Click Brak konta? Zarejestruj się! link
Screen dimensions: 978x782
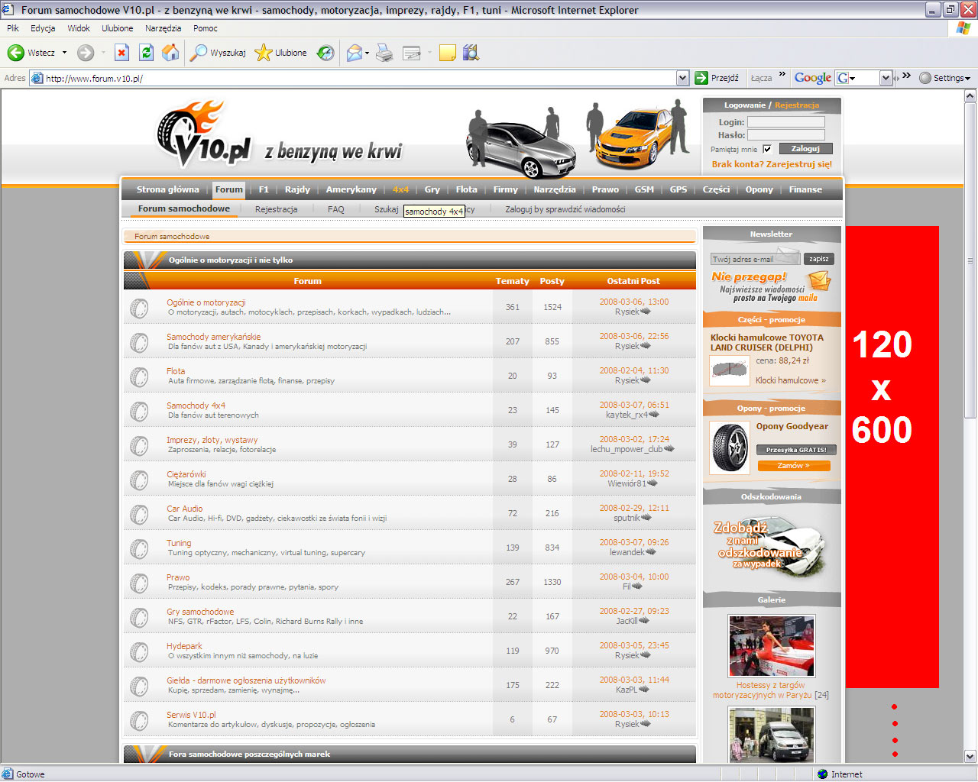tap(772, 164)
